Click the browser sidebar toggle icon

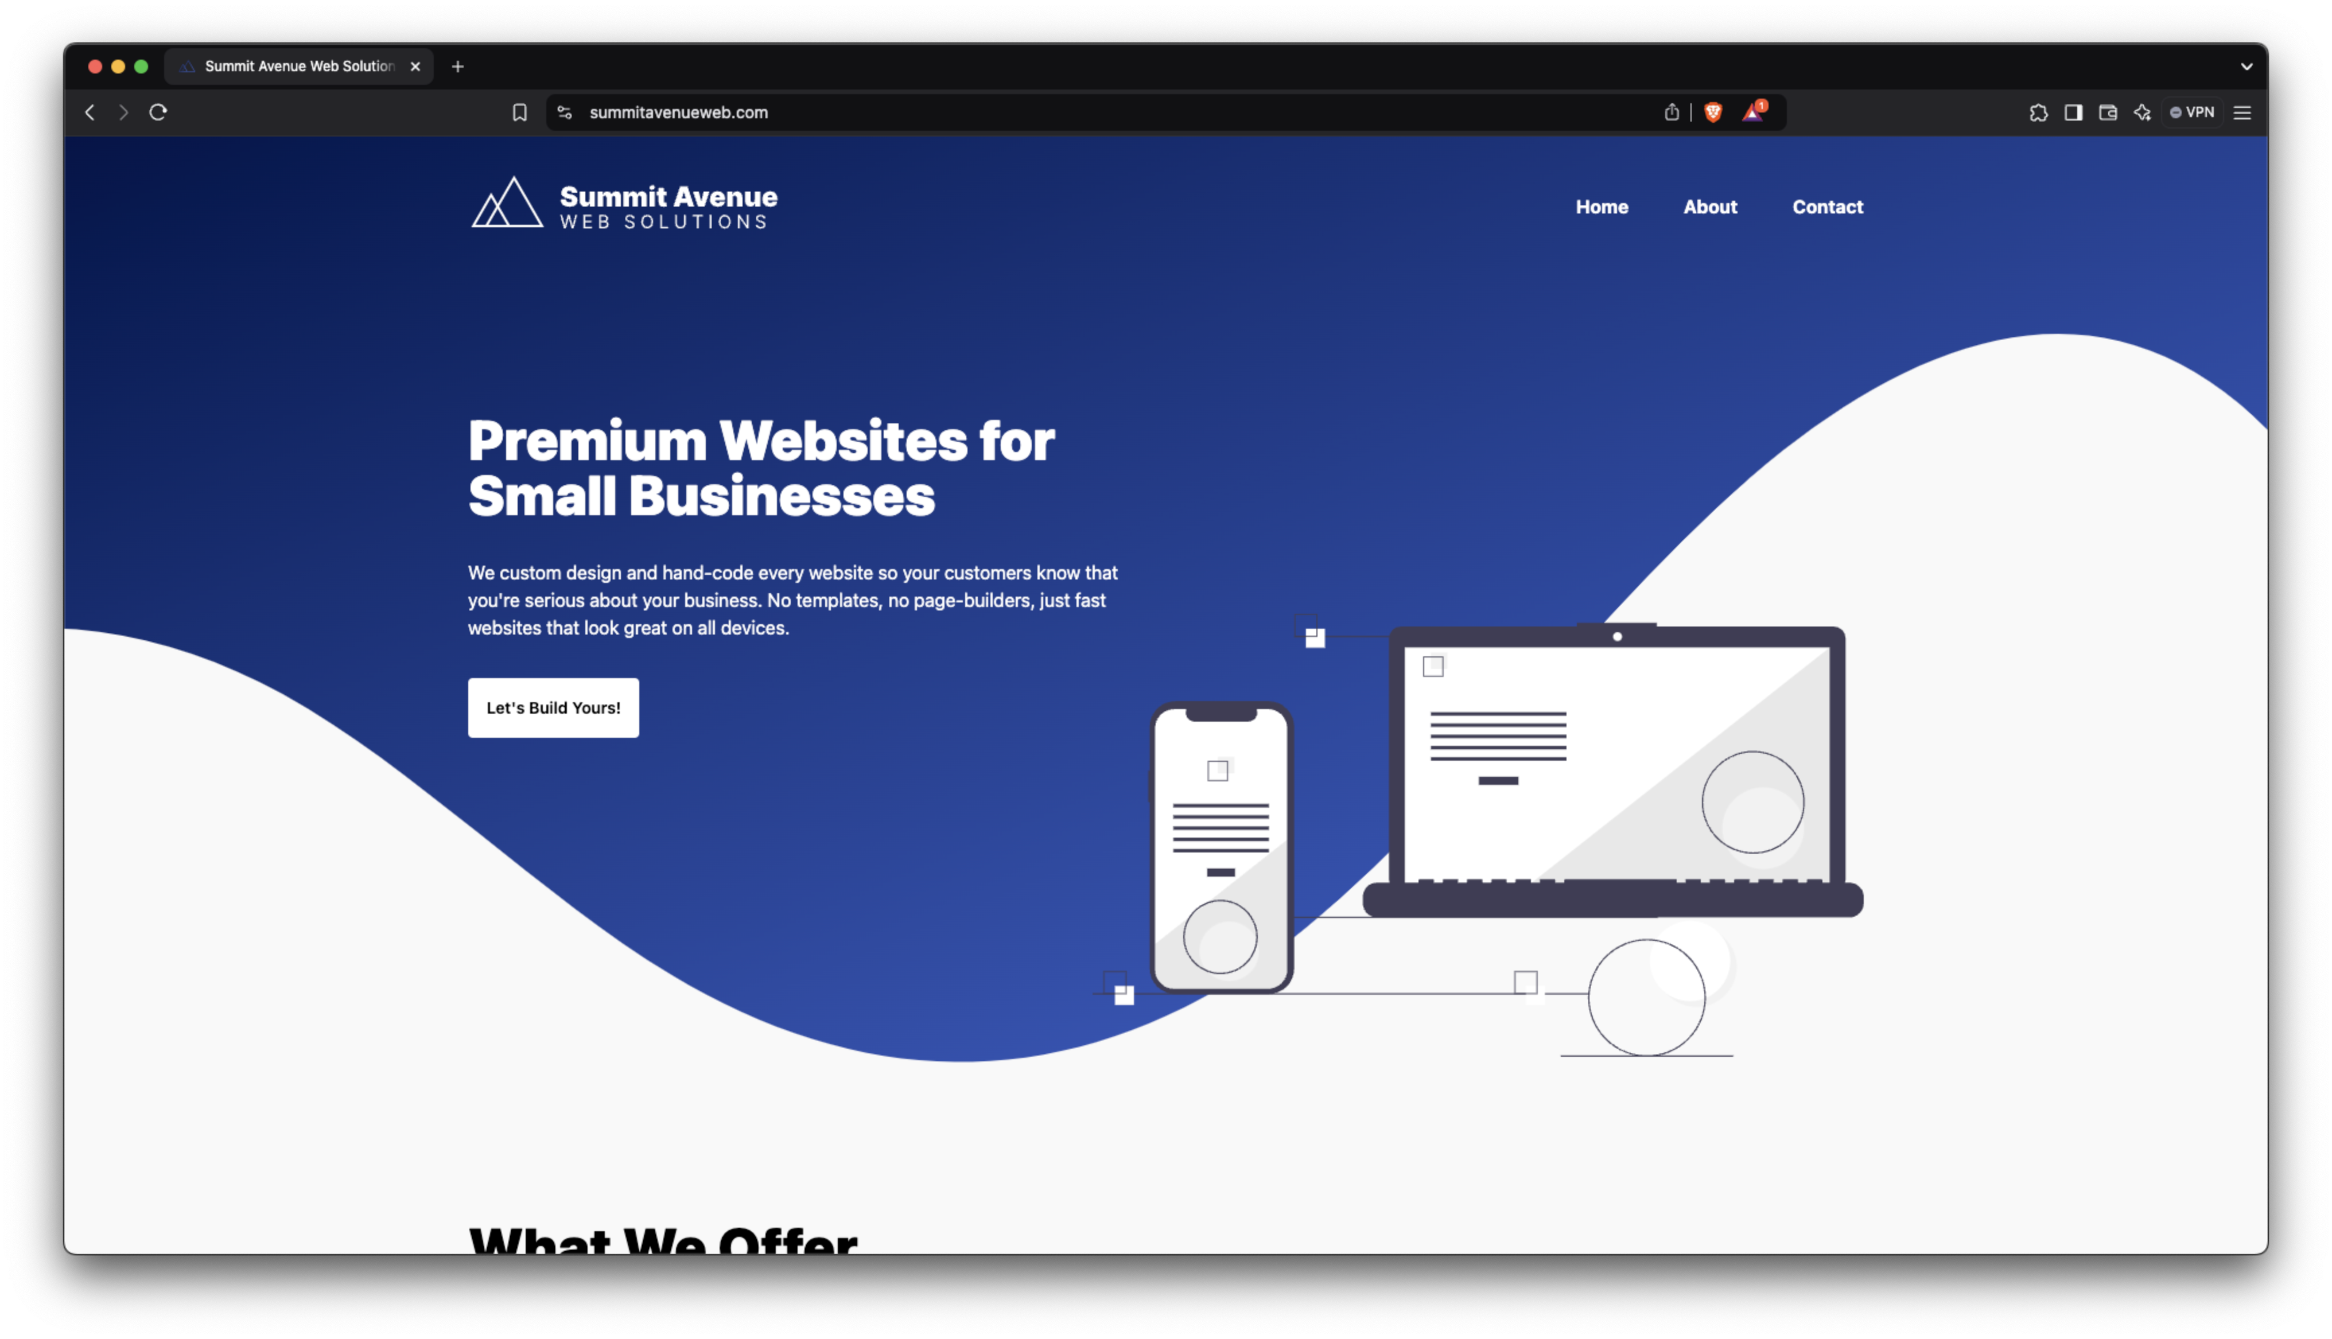click(2076, 111)
